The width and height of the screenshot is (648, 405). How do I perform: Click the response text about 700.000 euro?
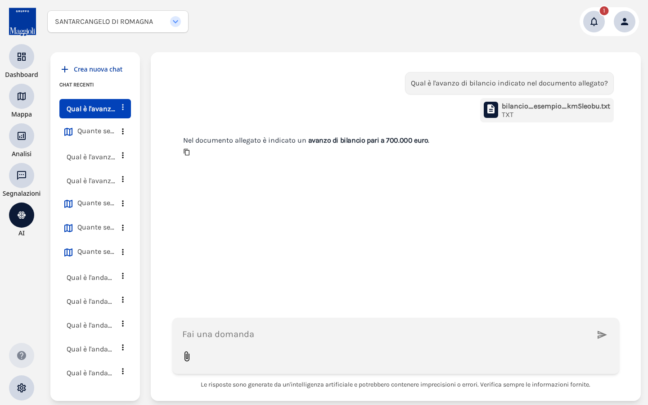pyautogui.click(x=306, y=140)
